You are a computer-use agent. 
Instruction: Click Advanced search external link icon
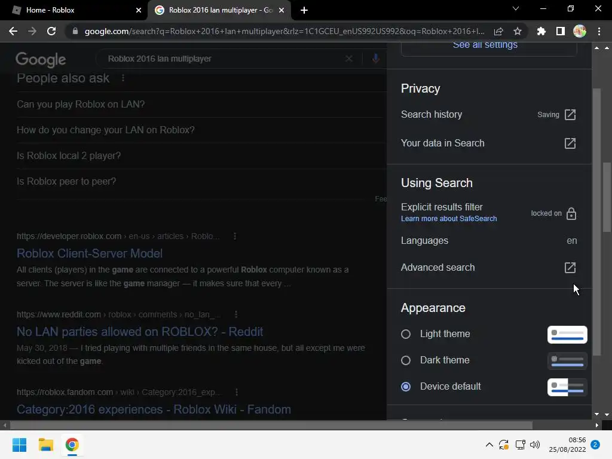click(570, 268)
